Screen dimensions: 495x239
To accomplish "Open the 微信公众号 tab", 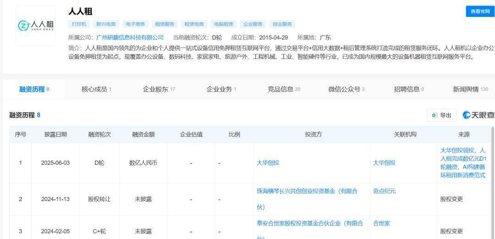I will 346,89.
